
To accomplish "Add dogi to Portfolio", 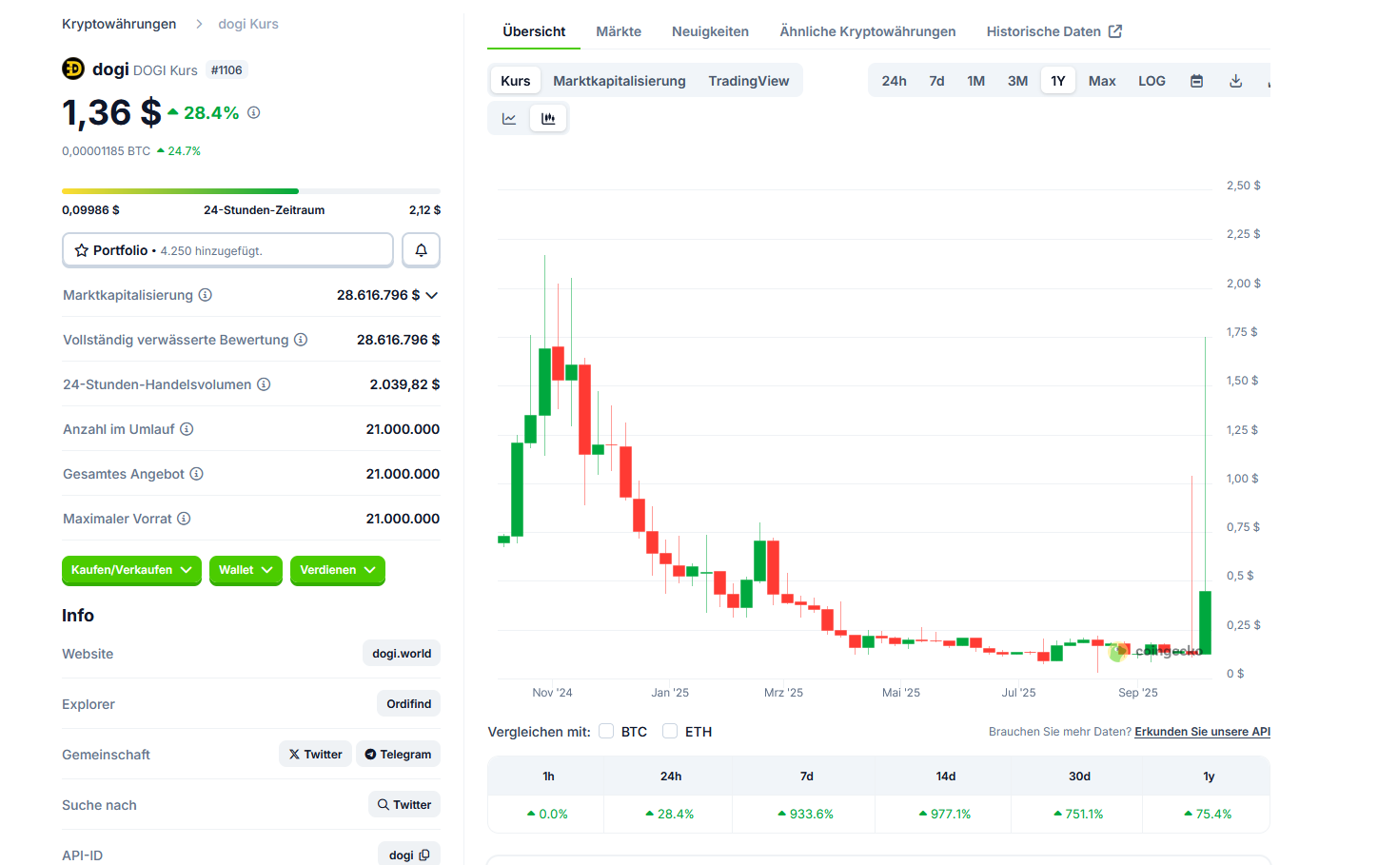I will 227,250.
